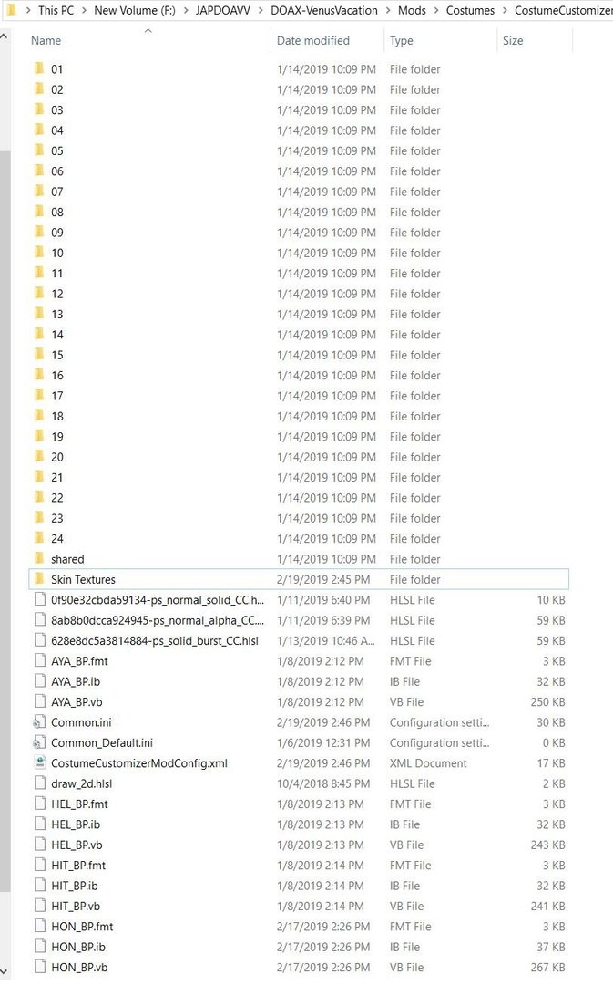Viewport: 613px width, 985px height.
Task: Click the folder icon of folder 05
Action: pyautogui.click(x=39, y=150)
